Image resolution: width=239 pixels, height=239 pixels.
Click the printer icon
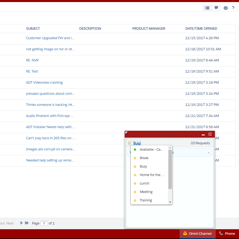[x=225, y=8]
